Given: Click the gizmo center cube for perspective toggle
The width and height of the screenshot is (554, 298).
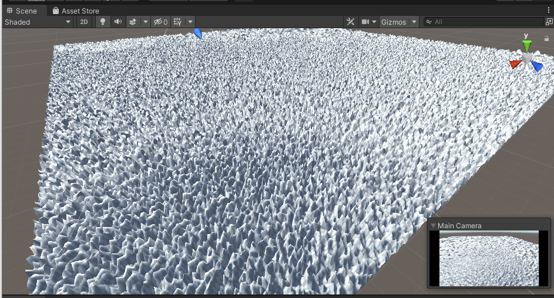Looking at the screenshot, I should [527, 58].
